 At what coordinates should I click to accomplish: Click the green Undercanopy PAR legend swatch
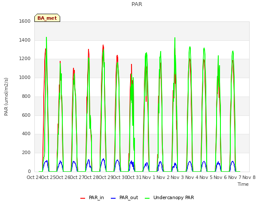[x=147, y=198]
